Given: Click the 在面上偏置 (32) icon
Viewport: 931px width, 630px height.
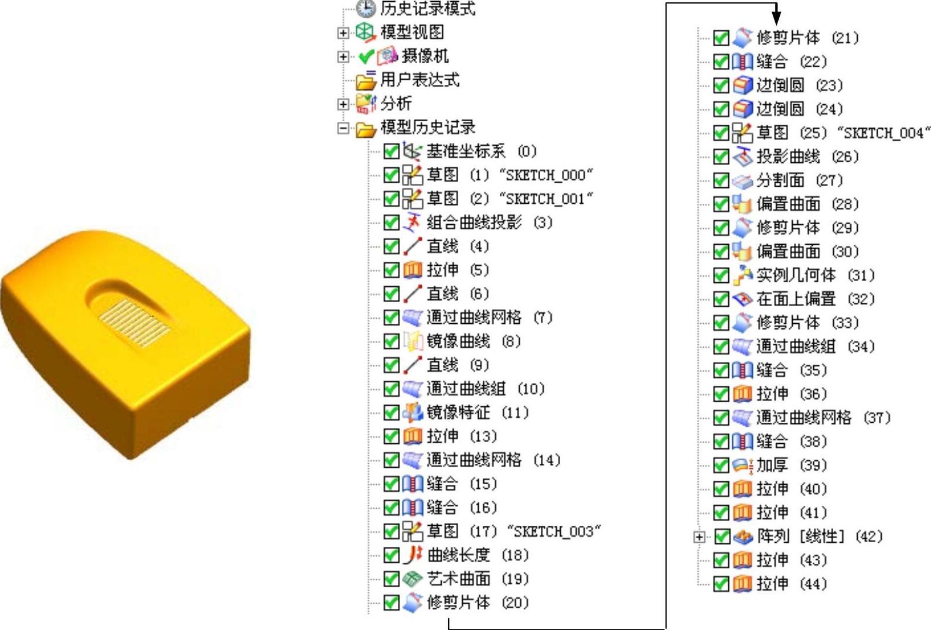Looking at the screenshot, I should (742, 299).
